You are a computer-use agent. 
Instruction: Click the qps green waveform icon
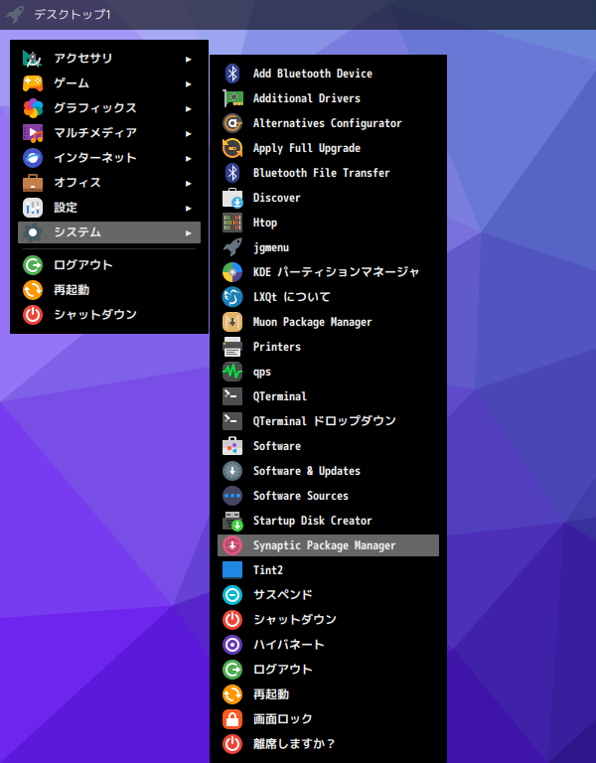point(232,372)
